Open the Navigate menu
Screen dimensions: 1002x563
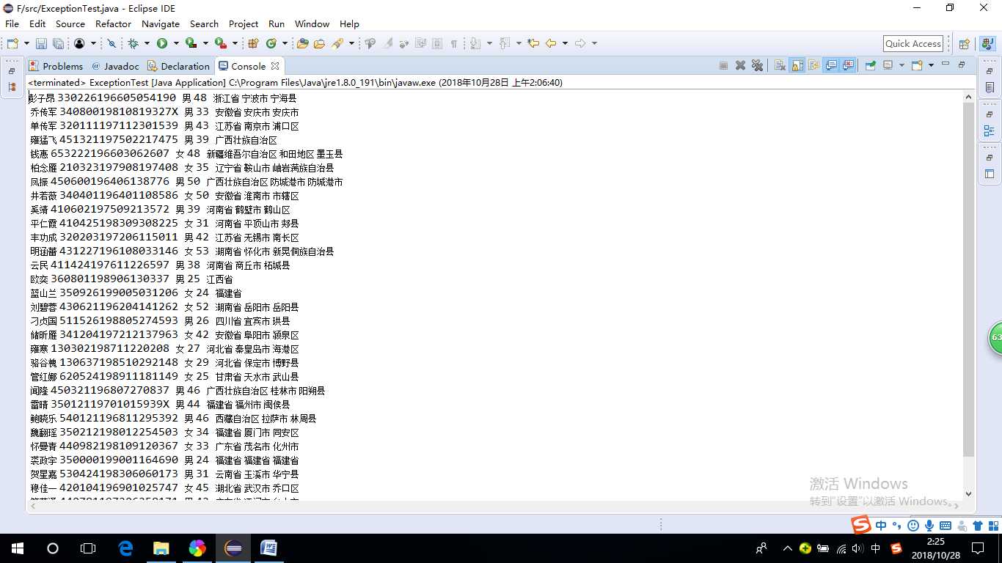pos(161,23)
